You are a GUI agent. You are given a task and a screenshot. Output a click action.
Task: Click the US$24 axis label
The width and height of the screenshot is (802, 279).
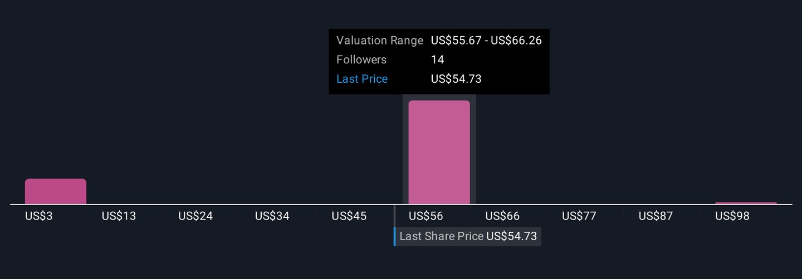[195, 216]
